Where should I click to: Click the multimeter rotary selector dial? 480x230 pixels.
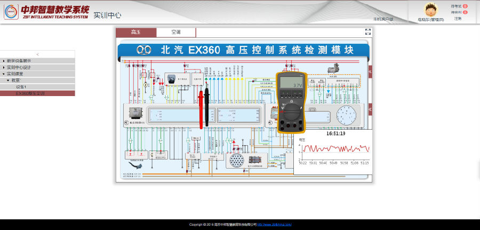[291, 112]
